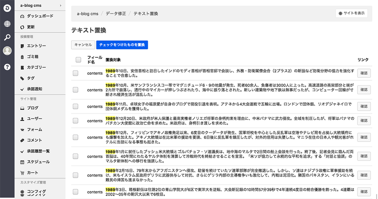Click the 置換対象 column header
The width and height of the screenshot is (378, 199).
tap(113, 60)
